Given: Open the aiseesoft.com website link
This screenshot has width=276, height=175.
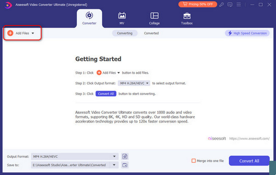Looking at the screenshot, I should 249,138.
